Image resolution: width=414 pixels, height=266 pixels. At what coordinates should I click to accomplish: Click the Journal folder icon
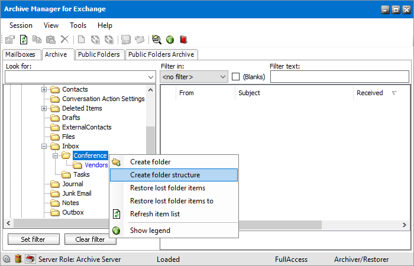tap(55, 184)
